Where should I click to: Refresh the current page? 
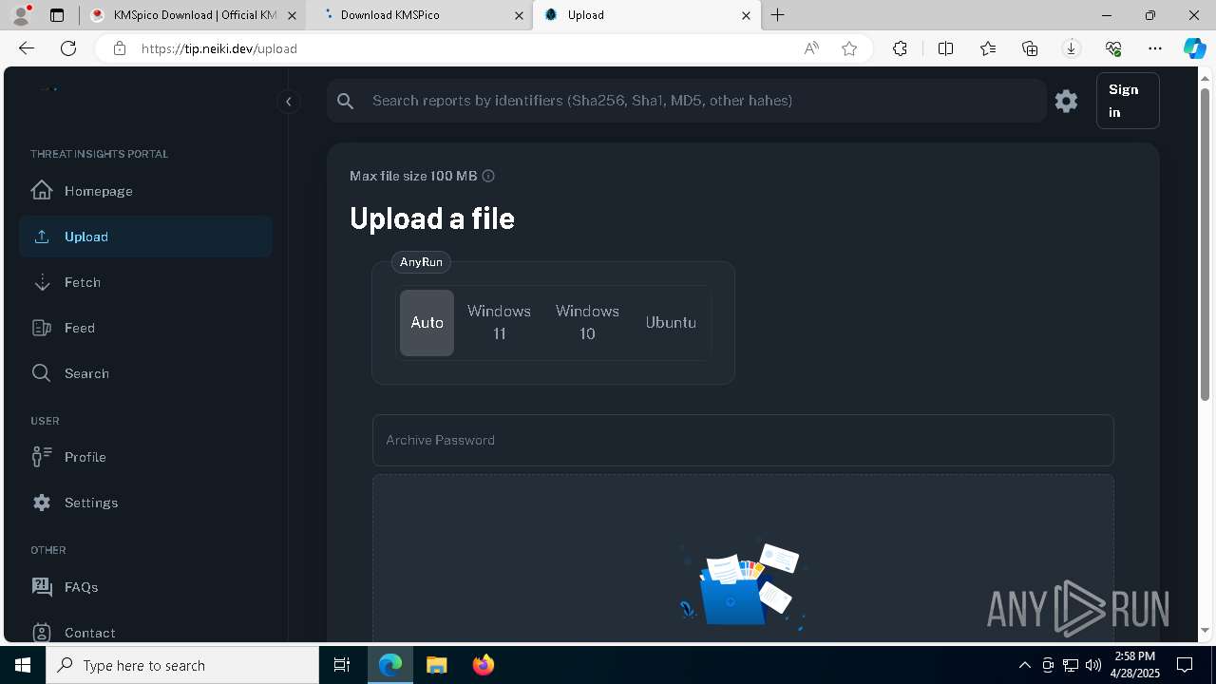pos(68,48)
